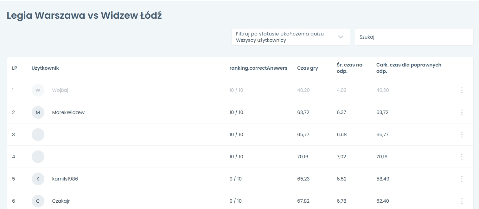Click the kamils1986 avatar with letter K
The image size is (479, 209).
pyautogui.click(x=38, y=179)
